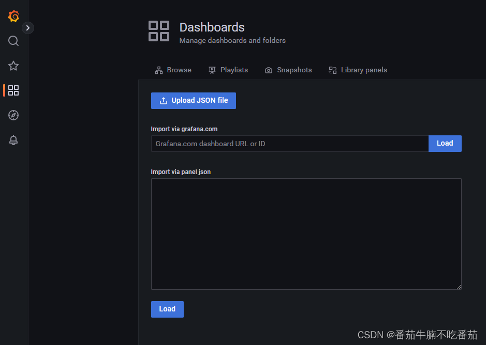Screen dimensions: 486x345
Task: Click Load next to grafana.com URL field
Action: pyautogui.click(x=445, y=144)
